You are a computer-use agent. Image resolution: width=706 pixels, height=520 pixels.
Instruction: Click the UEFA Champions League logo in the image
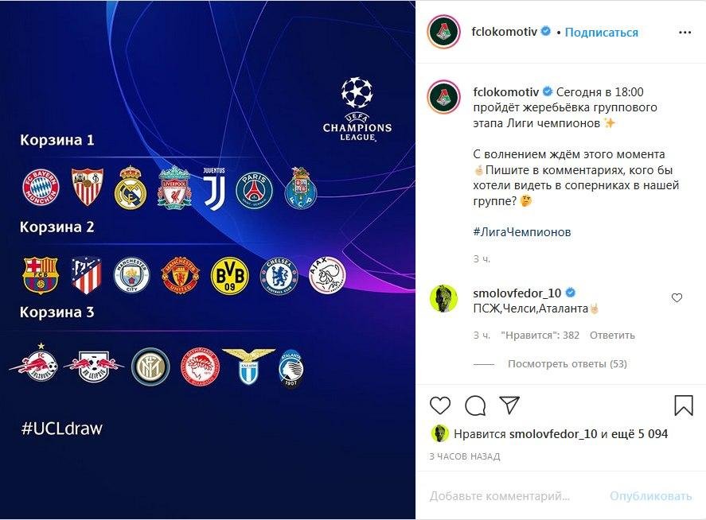357,110
